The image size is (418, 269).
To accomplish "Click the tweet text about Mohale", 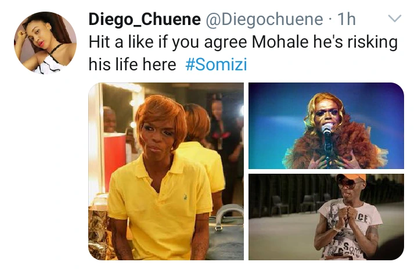I will [x=243, y=53].
